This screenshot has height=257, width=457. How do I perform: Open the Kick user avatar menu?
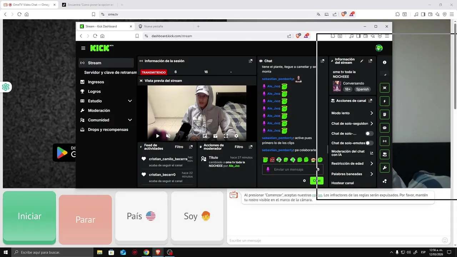tap(379, 48)
